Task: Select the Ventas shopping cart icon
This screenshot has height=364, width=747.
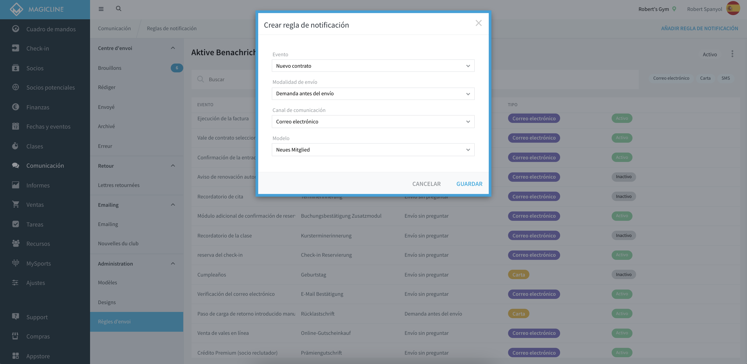Action: (15, 204)
